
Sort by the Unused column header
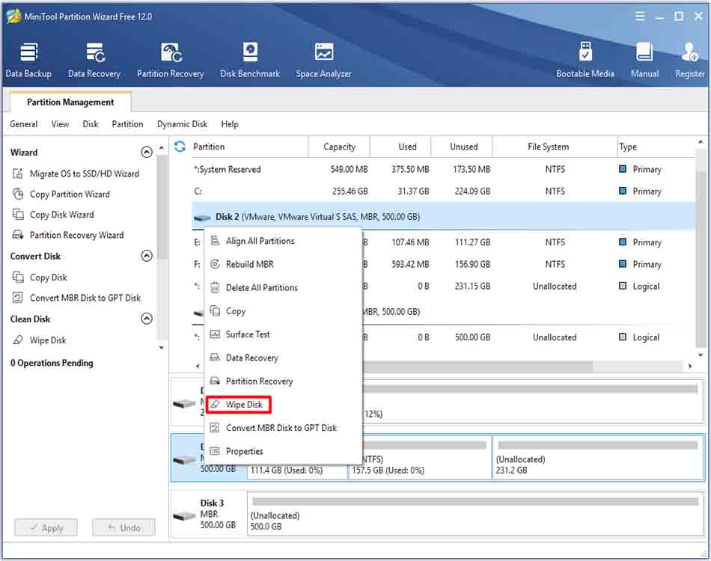[462, 147]
